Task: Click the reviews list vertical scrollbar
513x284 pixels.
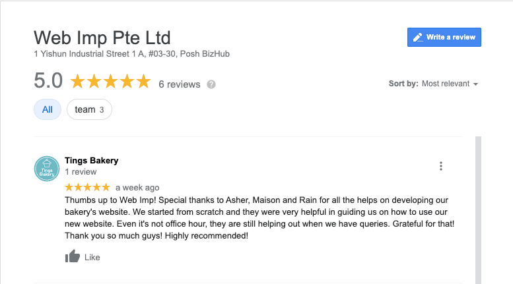Action: point(478,210)
